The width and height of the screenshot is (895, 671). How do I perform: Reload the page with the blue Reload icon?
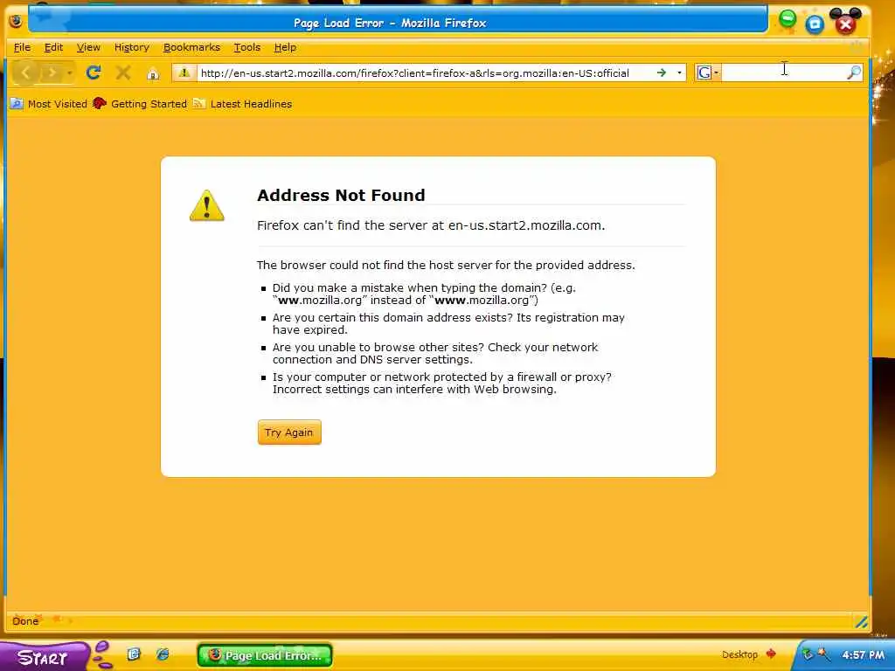point(94,73)
